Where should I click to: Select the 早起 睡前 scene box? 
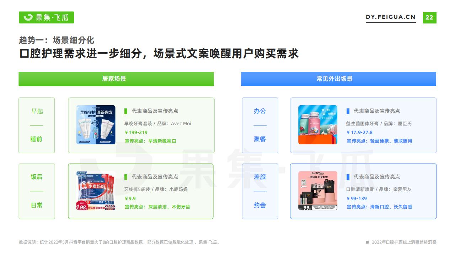point(37,125)
